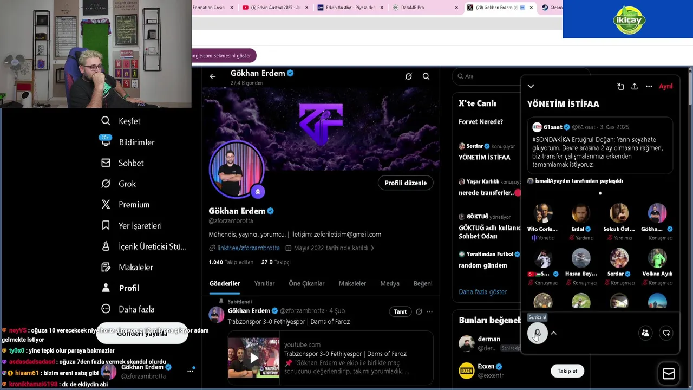Open the 1.040 Takip edilen following list
This screenshot has height=390, width=693.
pyautogui.click(x=231, y=262)
